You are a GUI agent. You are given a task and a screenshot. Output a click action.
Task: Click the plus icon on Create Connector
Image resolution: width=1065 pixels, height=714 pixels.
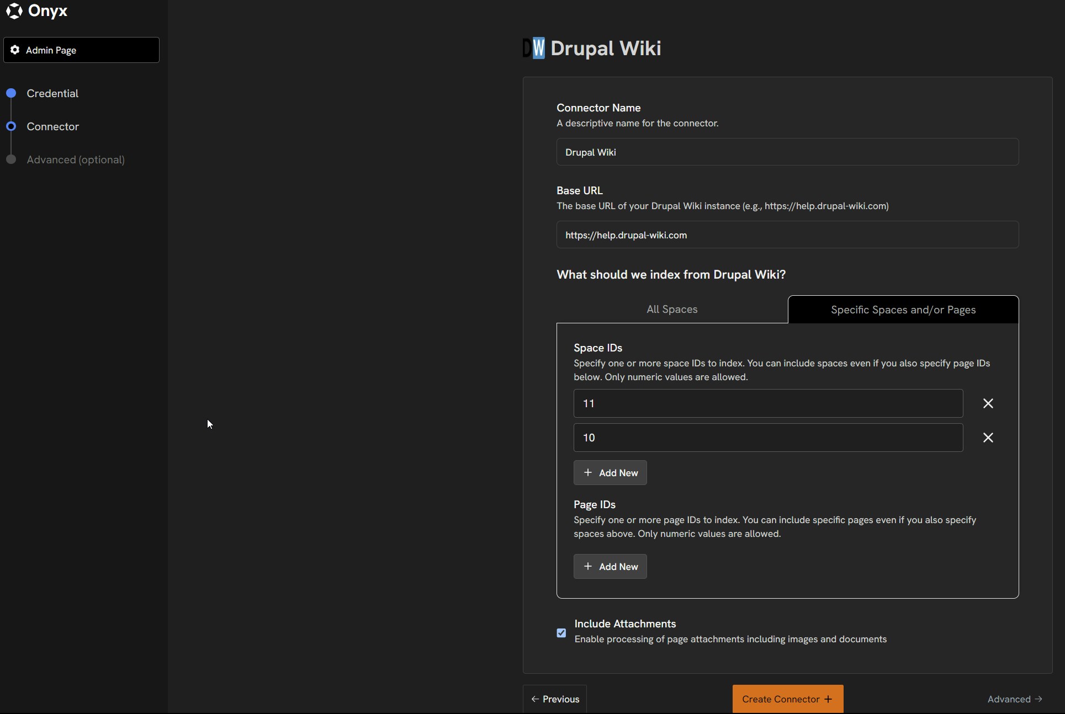(828, 699)
